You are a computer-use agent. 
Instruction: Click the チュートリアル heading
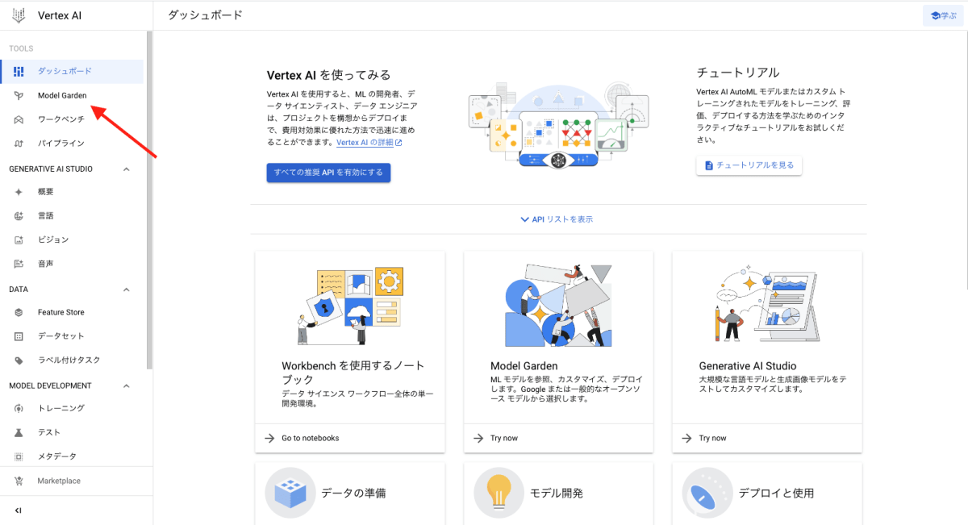click(738, 72)
